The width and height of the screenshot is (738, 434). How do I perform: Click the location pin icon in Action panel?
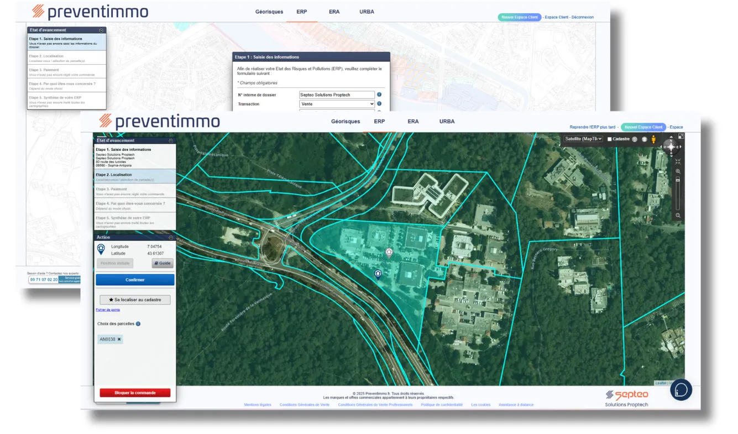[101, 249]
